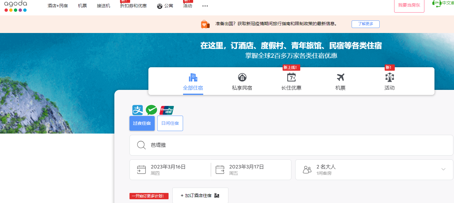
Task: Click the guests people icon
Action: pyautogui.click(x=307, y=170)
